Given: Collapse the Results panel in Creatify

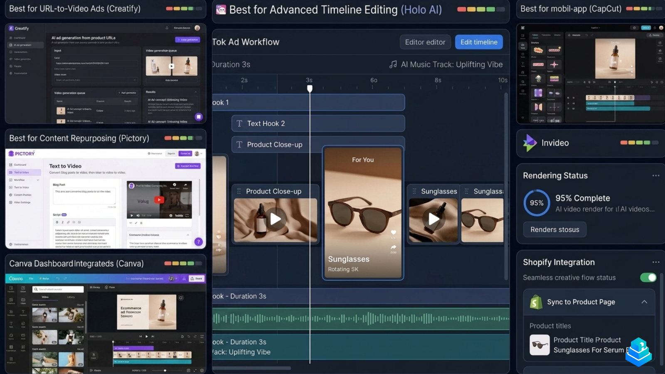Looking at the screenshot, I should pos(195,92).
